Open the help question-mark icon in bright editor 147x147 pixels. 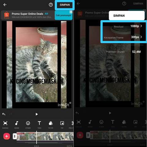pyautogui.click(x=51, y=5)
